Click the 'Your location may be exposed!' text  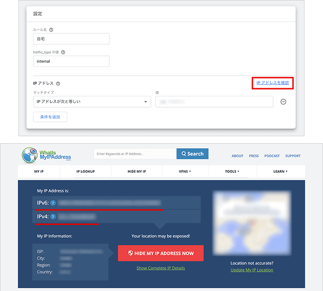pyautogui.click(x=161, y=236)
